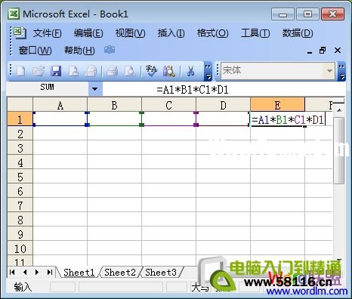Open the 插入(I) menu
This screenshot has height=299, width=352.
pos(171,33)
